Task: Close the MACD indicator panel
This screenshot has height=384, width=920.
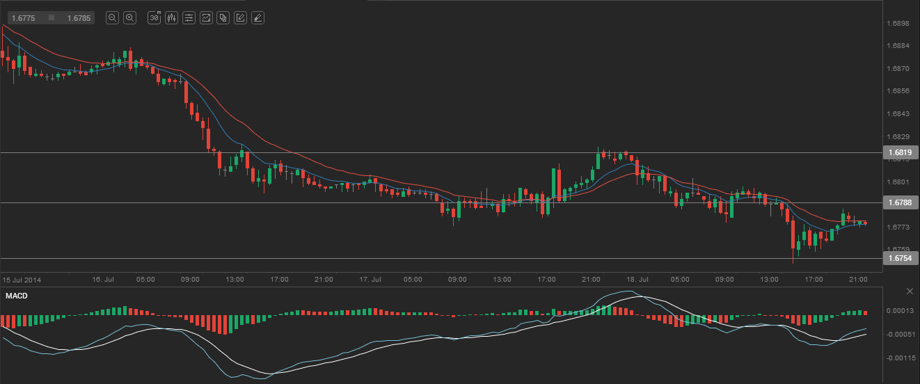Action: [910, 291]
